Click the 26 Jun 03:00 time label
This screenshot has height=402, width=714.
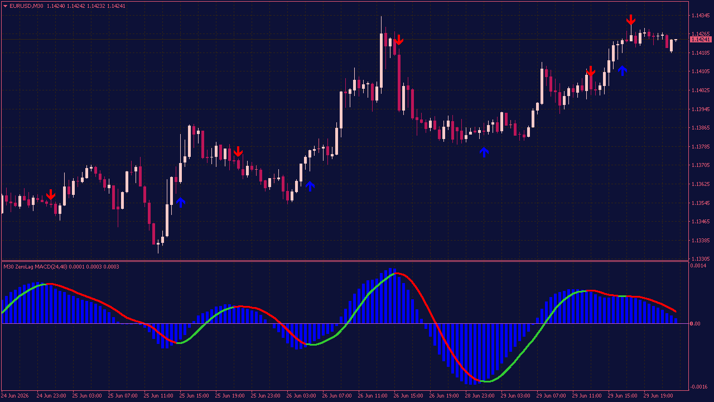302,396
